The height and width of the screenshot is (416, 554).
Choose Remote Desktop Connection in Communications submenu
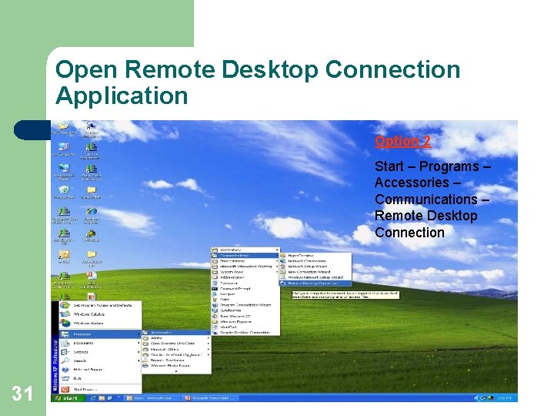(315, 283)
